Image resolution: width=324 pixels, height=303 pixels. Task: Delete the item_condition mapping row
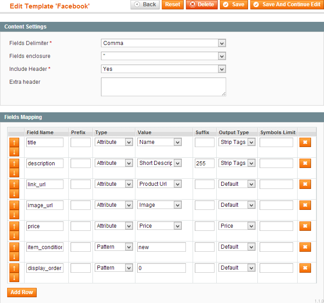pos(305,247)
